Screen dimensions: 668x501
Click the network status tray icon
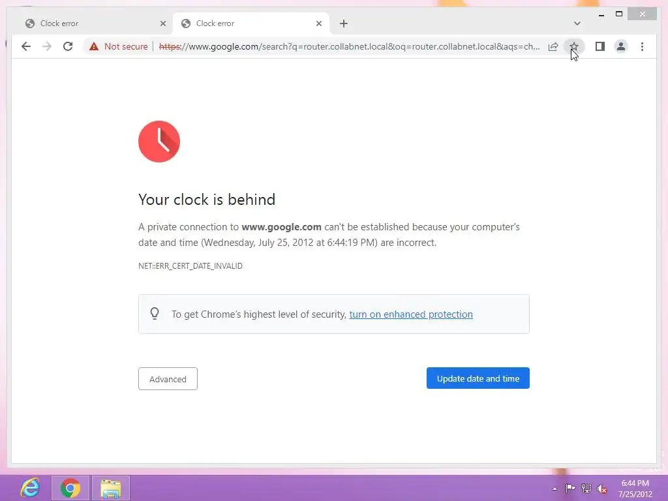(x=586, y=489)
